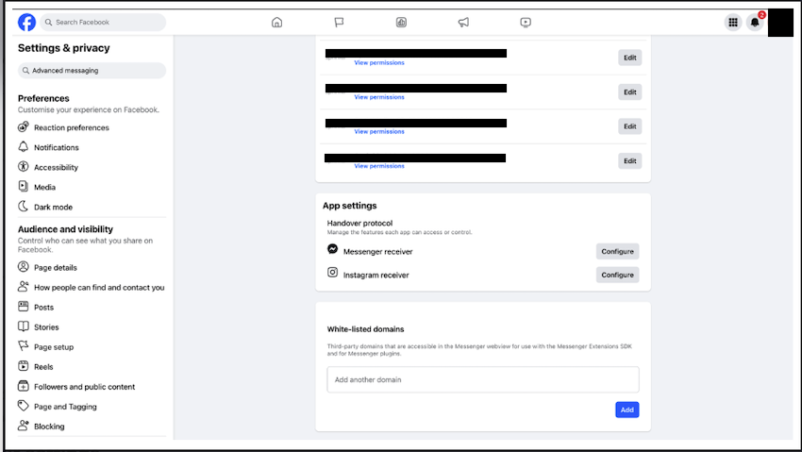Click the Facebook logo icon

[x=26, y=22]
